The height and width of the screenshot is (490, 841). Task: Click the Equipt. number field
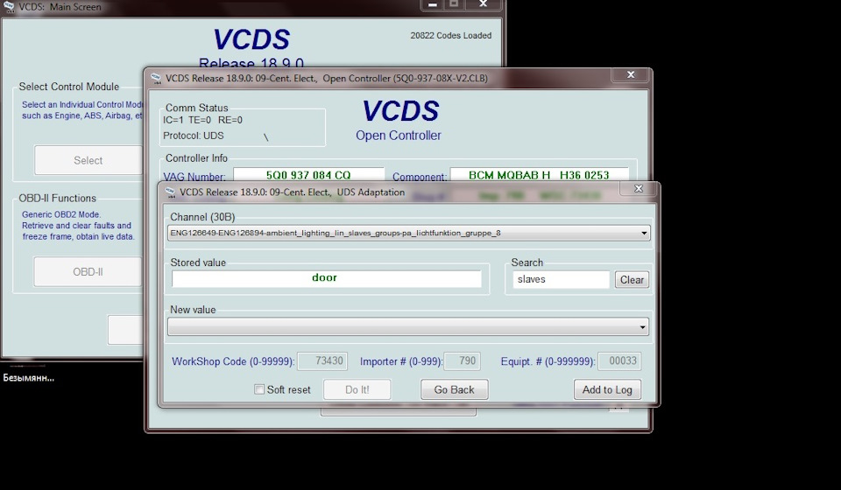[x=619, y=361]
